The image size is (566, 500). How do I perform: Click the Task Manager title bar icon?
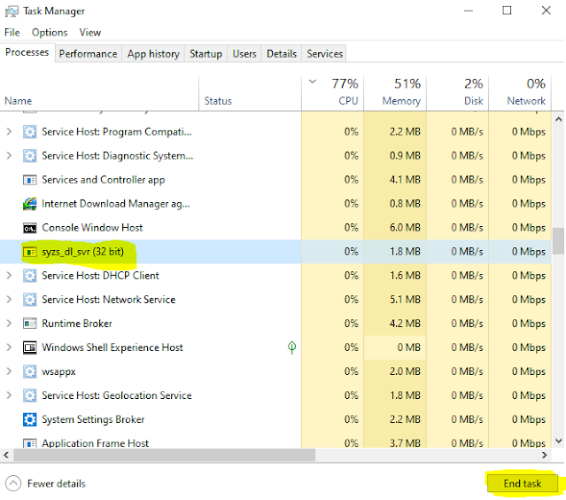pos(12,12)
